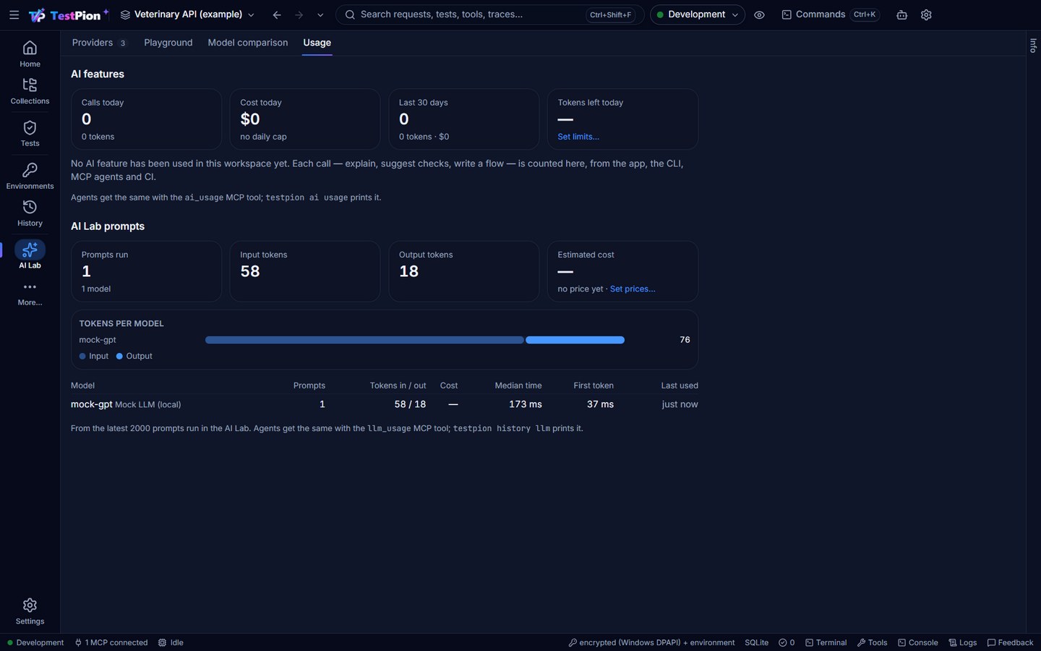Image resolution: width=1041 pixels, height=651 pixels.
Task: Open the Veterinary API workspace dropdown
Action: pyautogui.click(x=187, y=14)
